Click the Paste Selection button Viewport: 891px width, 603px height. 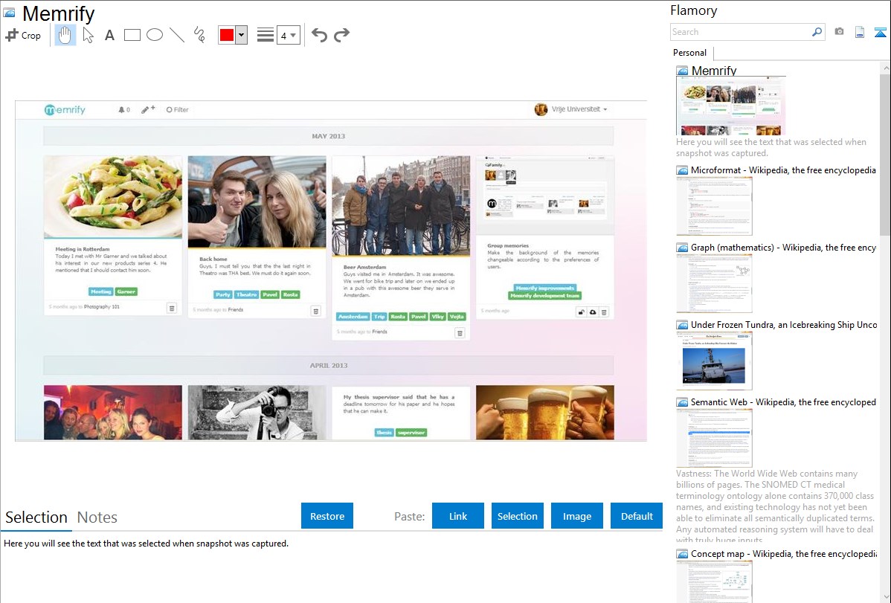[517, 516]
